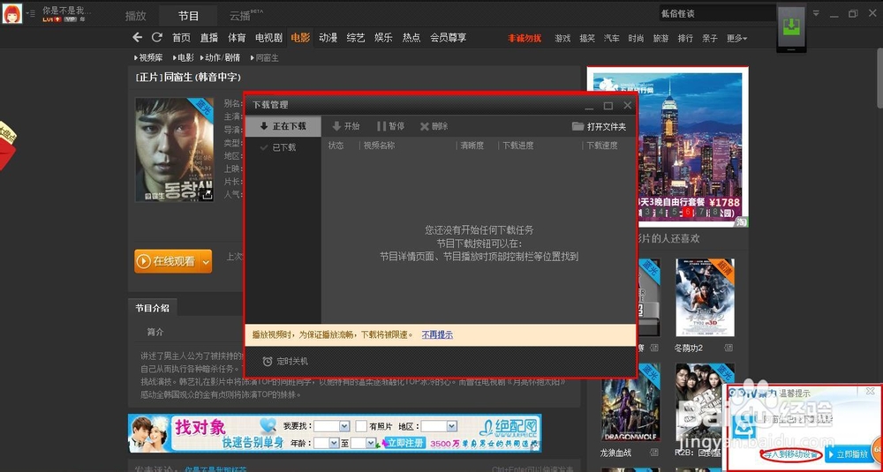Click the 非诚勿扰 red link
Image resolution: width=883 pixels, height=472 pixels.
point(525,38)
